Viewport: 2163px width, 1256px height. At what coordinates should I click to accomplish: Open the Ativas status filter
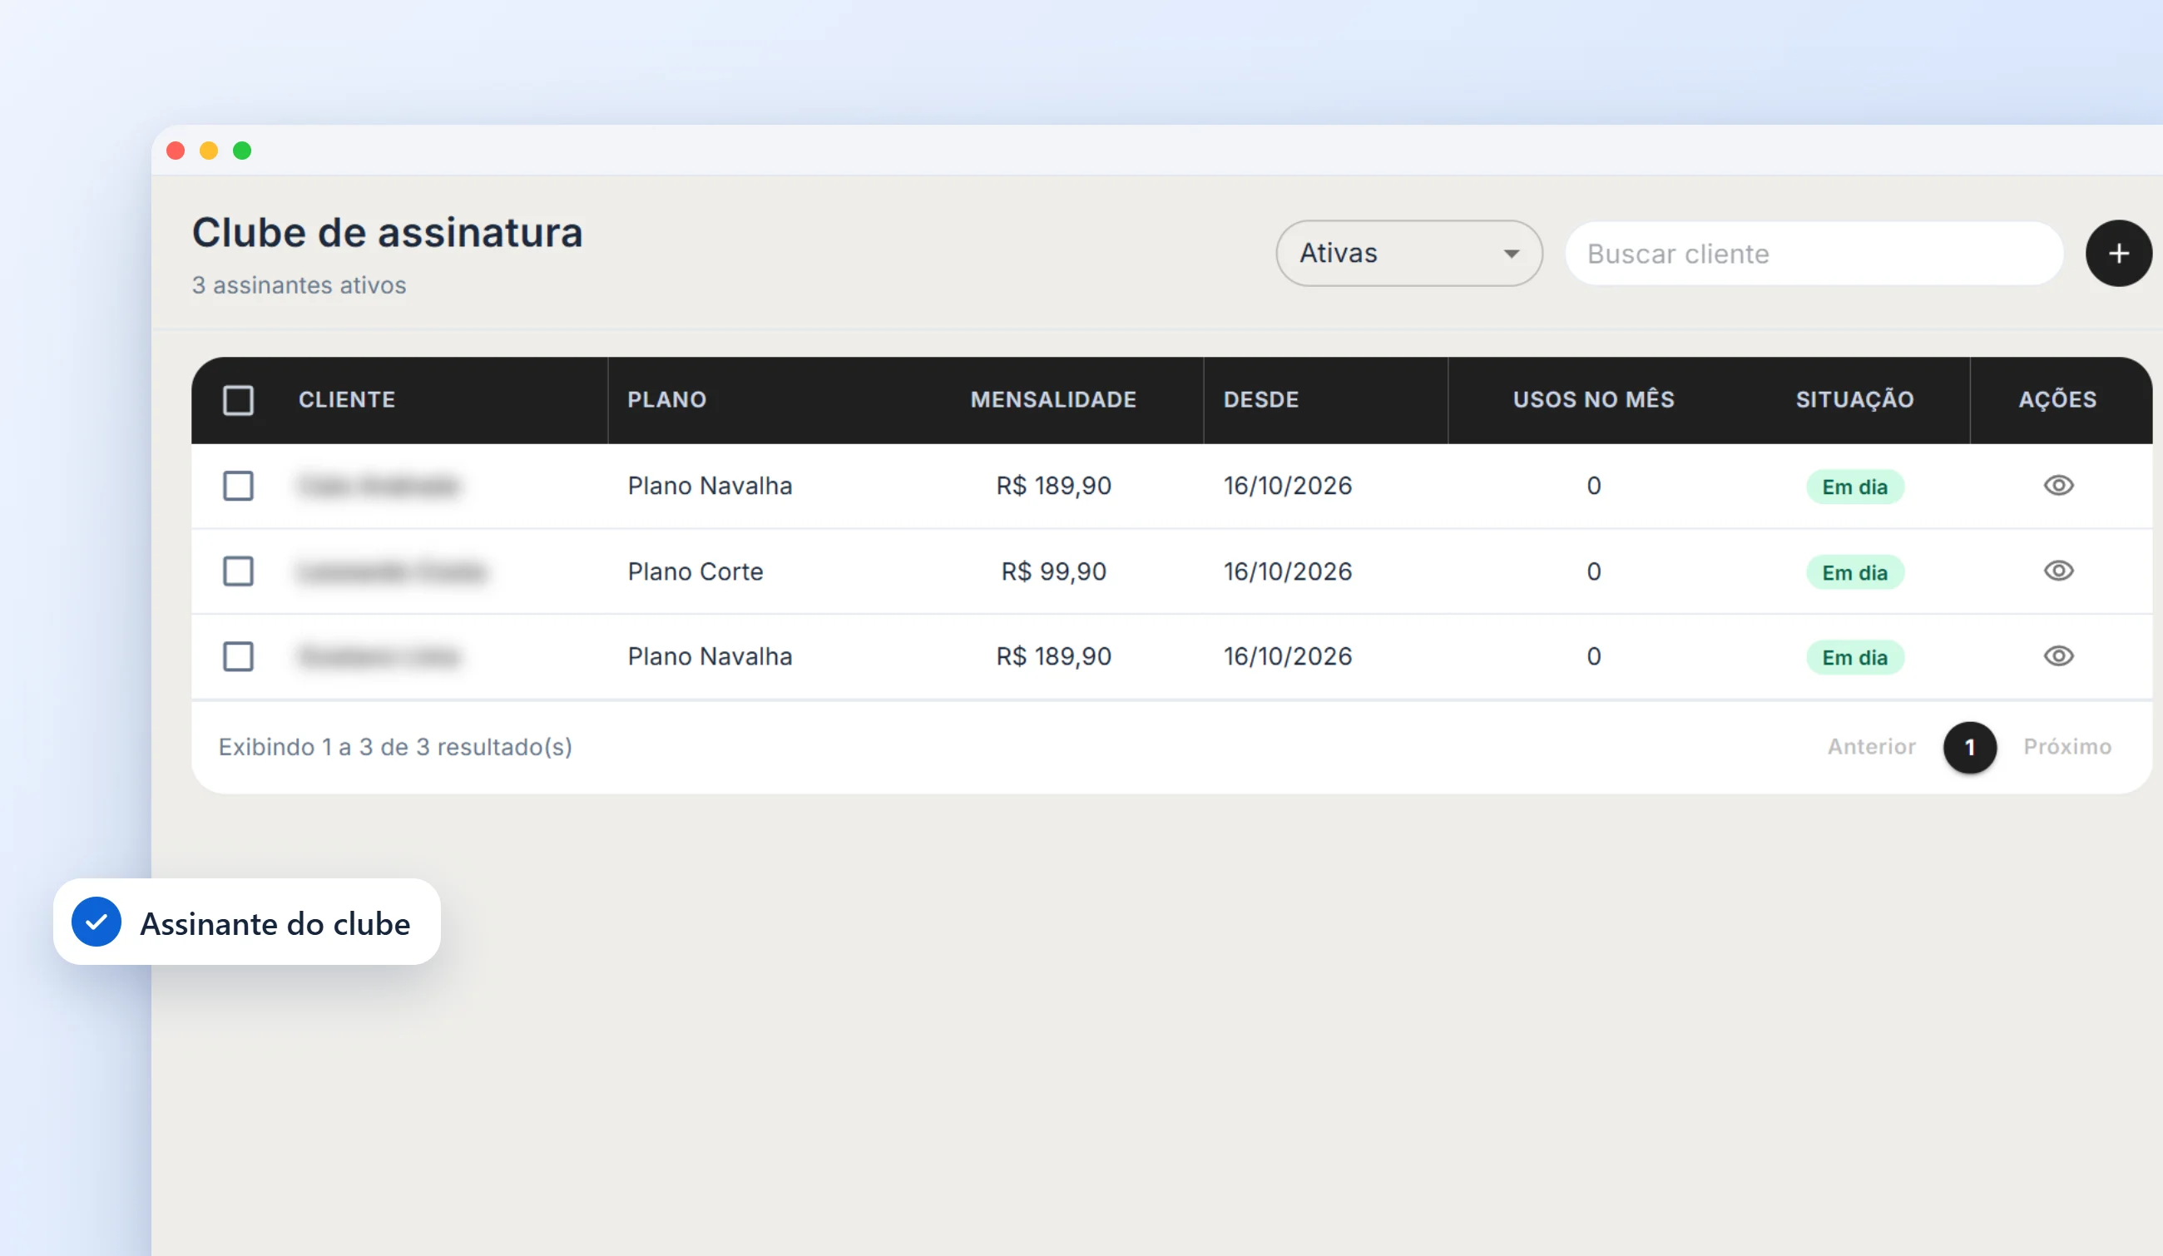point(1408,253)
